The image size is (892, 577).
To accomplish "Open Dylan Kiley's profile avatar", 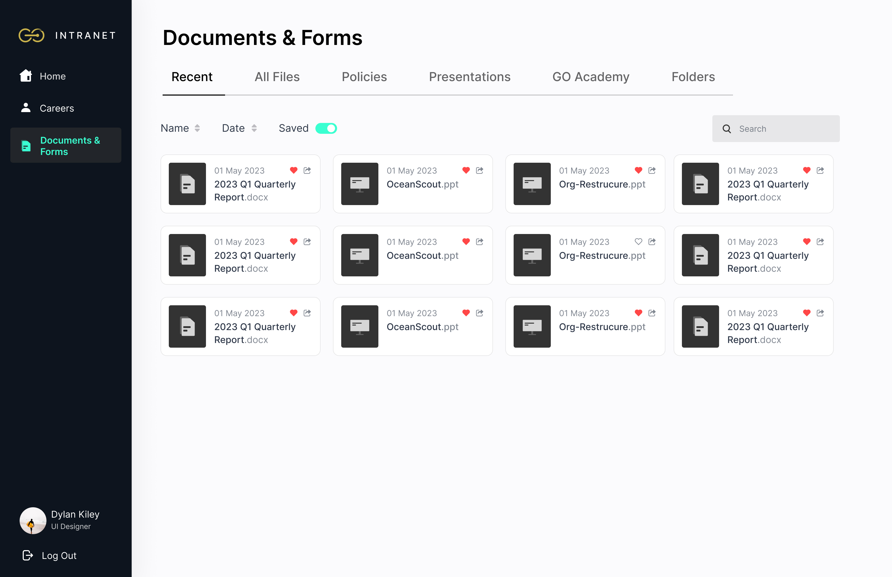I will (x=33, y=520).
